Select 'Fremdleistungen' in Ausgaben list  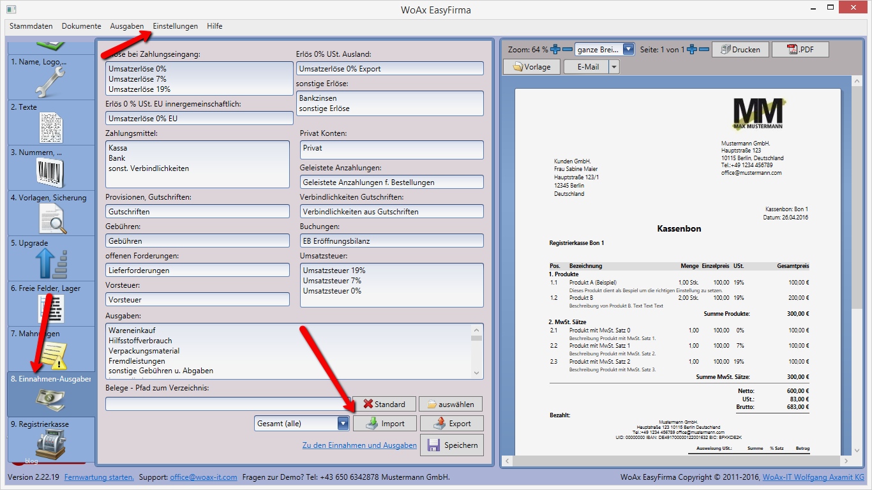tap(138, 361)
